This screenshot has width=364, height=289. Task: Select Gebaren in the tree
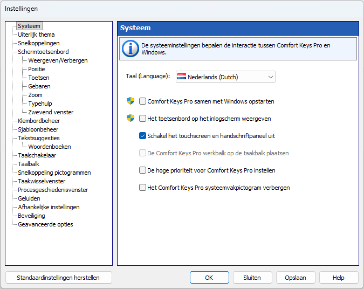point(39,86)
